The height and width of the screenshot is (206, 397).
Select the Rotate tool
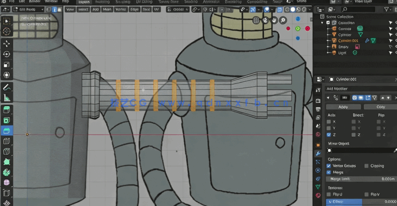point(7,54)
